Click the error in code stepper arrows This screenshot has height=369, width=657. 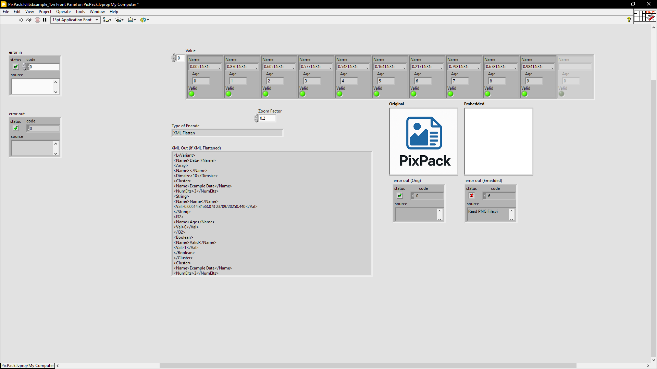pos(25,67)
